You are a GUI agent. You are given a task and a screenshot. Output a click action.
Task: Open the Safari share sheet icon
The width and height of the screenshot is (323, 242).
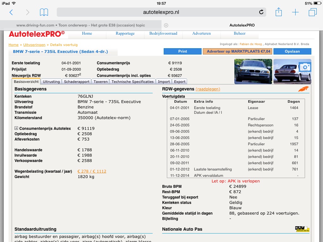(279, 12)
